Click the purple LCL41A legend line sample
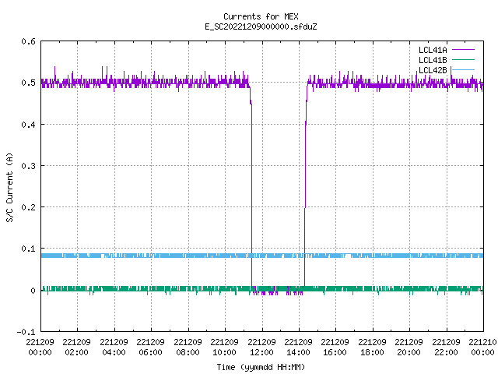This screenshot has width=498, height=374. [463, 50]
